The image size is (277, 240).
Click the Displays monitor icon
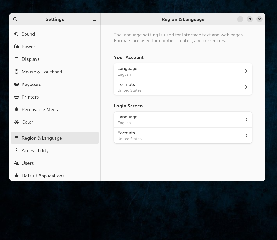16,59
